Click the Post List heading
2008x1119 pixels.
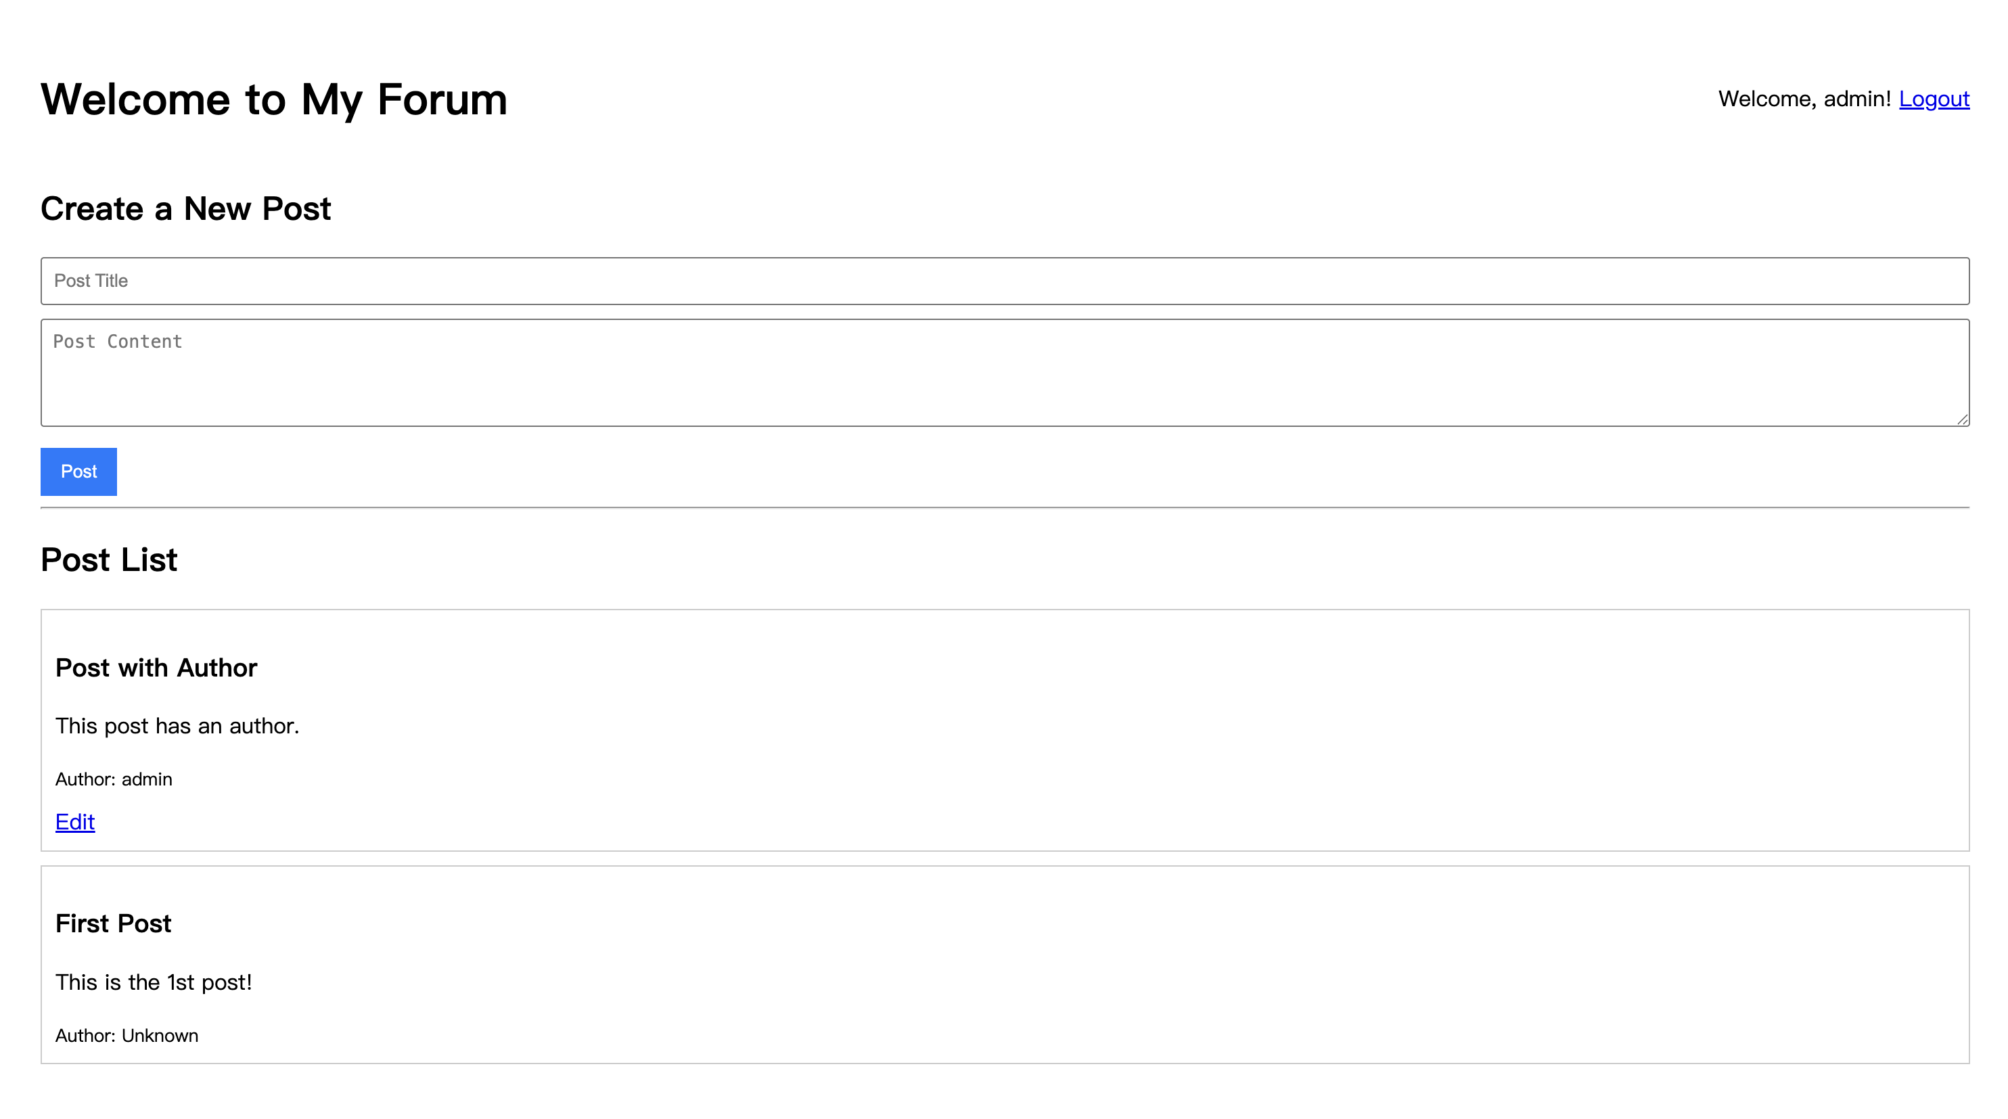(x=109, y=559)
